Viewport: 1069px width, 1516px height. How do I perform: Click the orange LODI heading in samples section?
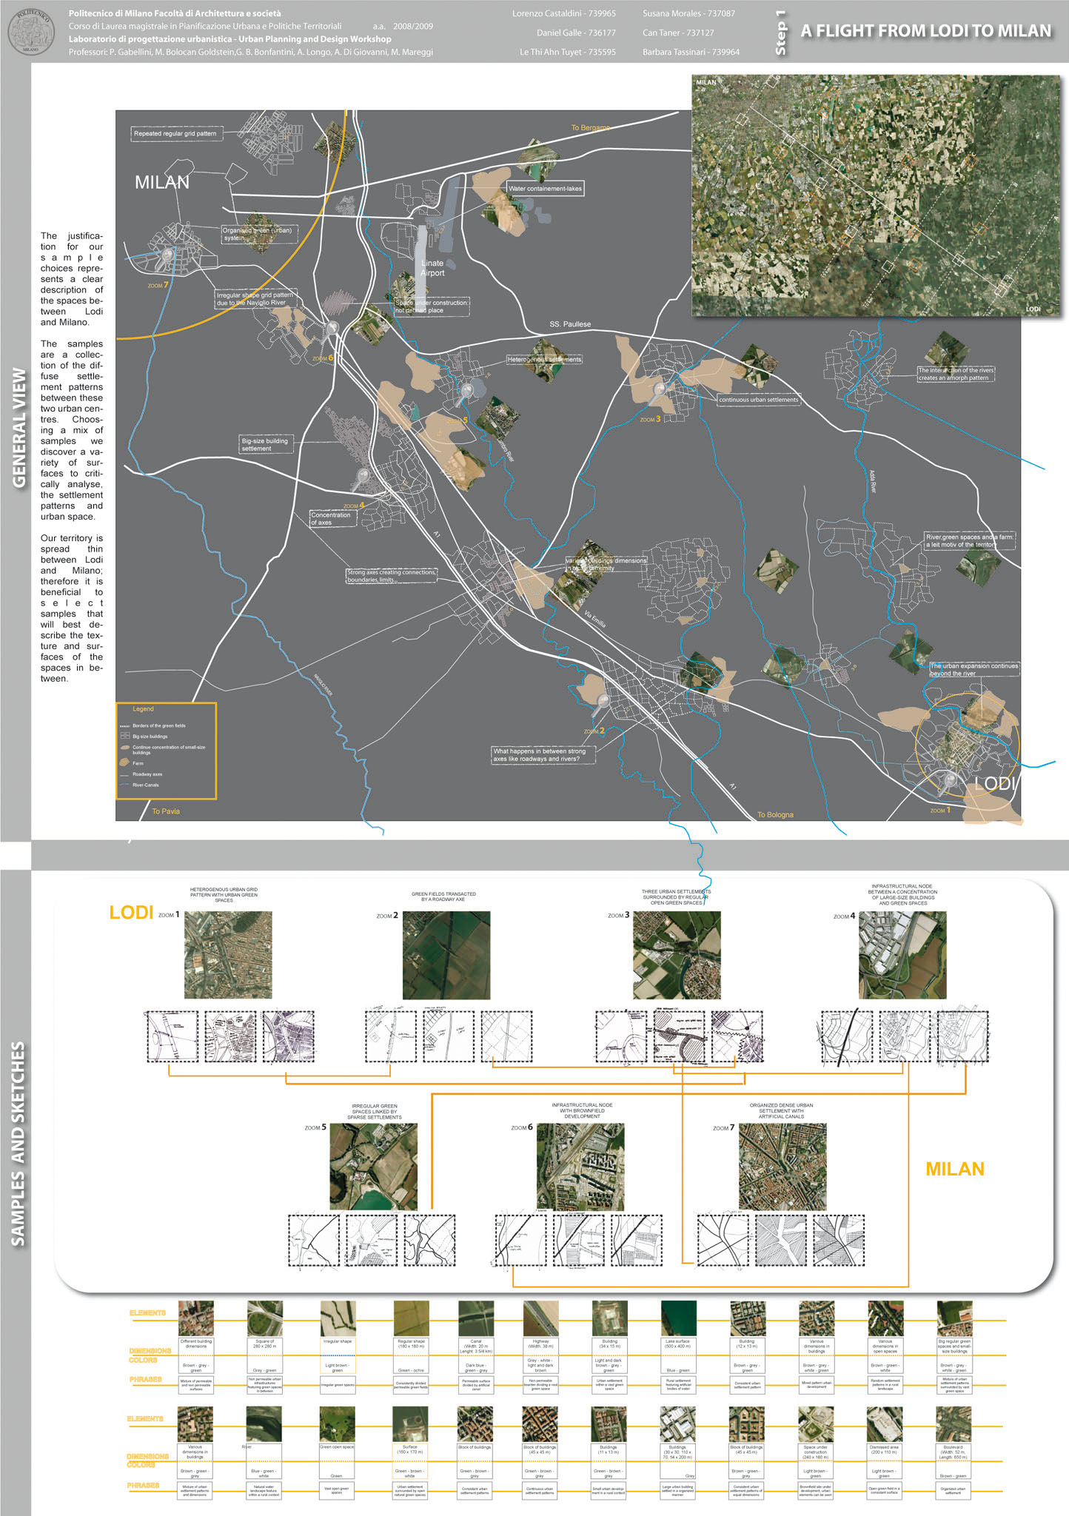click(131, 912)
